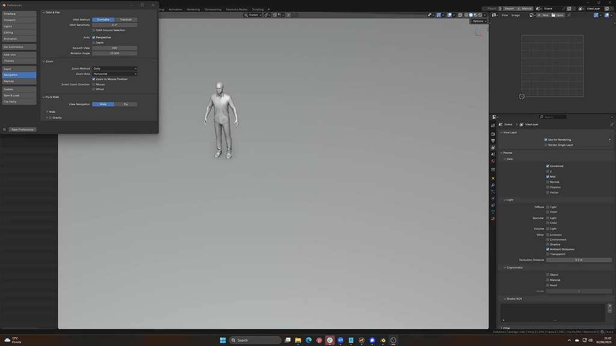
Task: Select solid viewport shading icon
Action: coord(471,15)
